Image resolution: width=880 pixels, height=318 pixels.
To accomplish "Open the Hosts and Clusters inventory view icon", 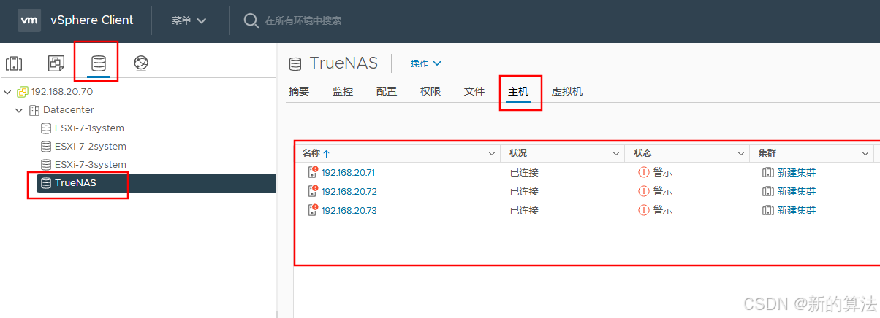I will tap(14, 63).
